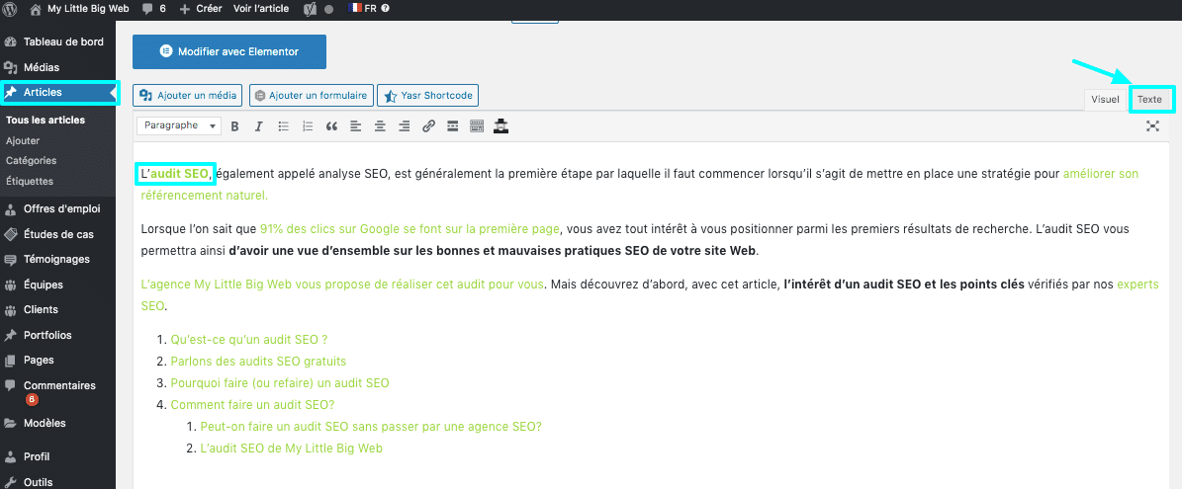Insert a numbered list
The height and width of the screenshot is (489, 1182).
[308, 126]
